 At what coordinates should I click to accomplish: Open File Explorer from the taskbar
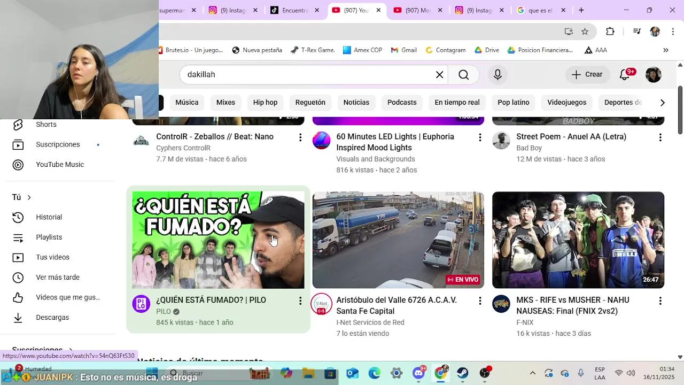click(x=308, y=373)
